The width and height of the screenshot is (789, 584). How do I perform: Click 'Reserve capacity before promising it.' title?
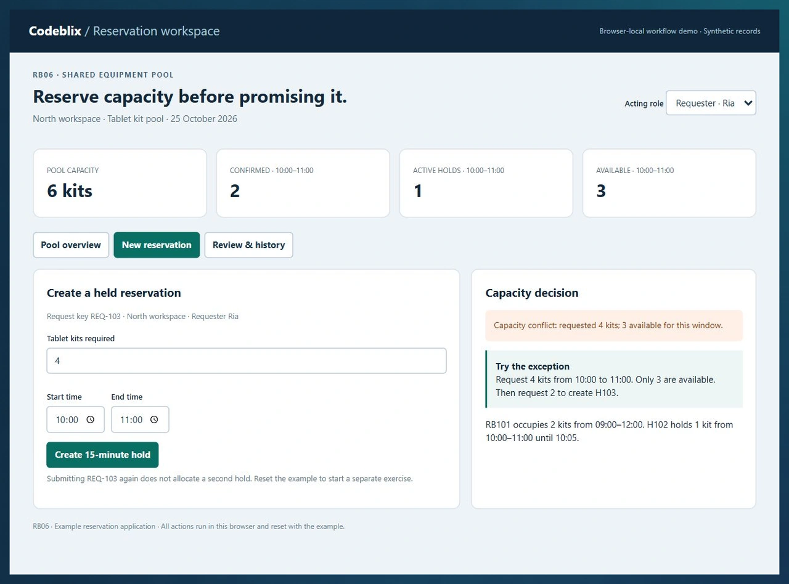pos(190,97)
